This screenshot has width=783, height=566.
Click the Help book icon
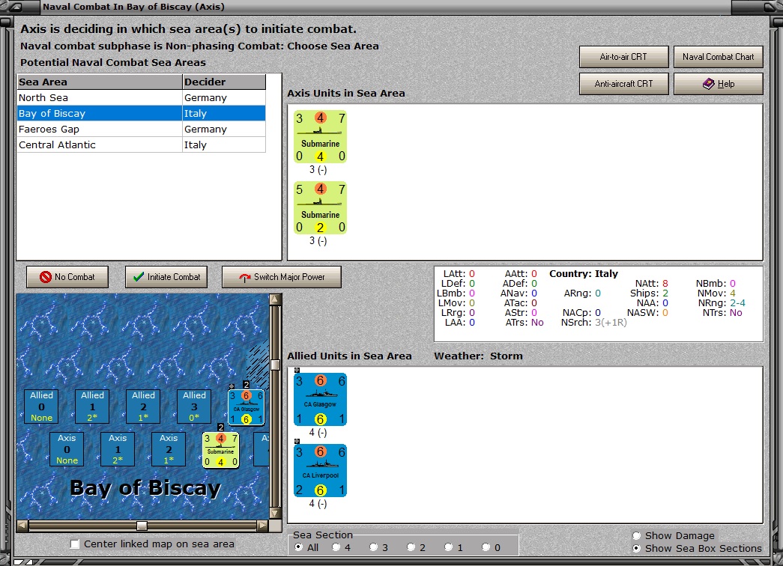tap(708, 84)
